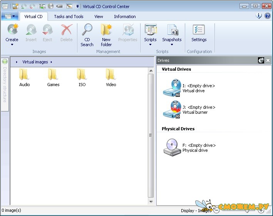This screenshot has width=273, height=216.
Task: Expand the Snapshots dropdown arrow
Action: 172,45
